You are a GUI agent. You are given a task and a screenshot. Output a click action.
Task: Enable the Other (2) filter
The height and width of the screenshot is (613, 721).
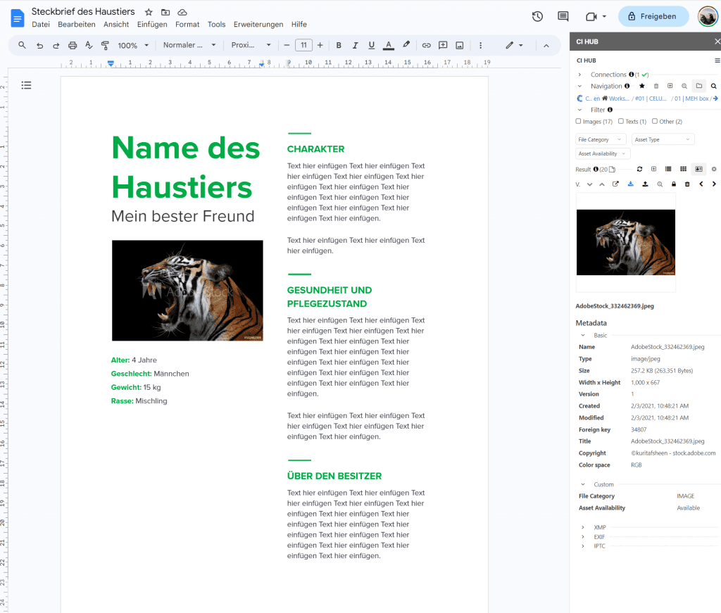pos(655,121)
